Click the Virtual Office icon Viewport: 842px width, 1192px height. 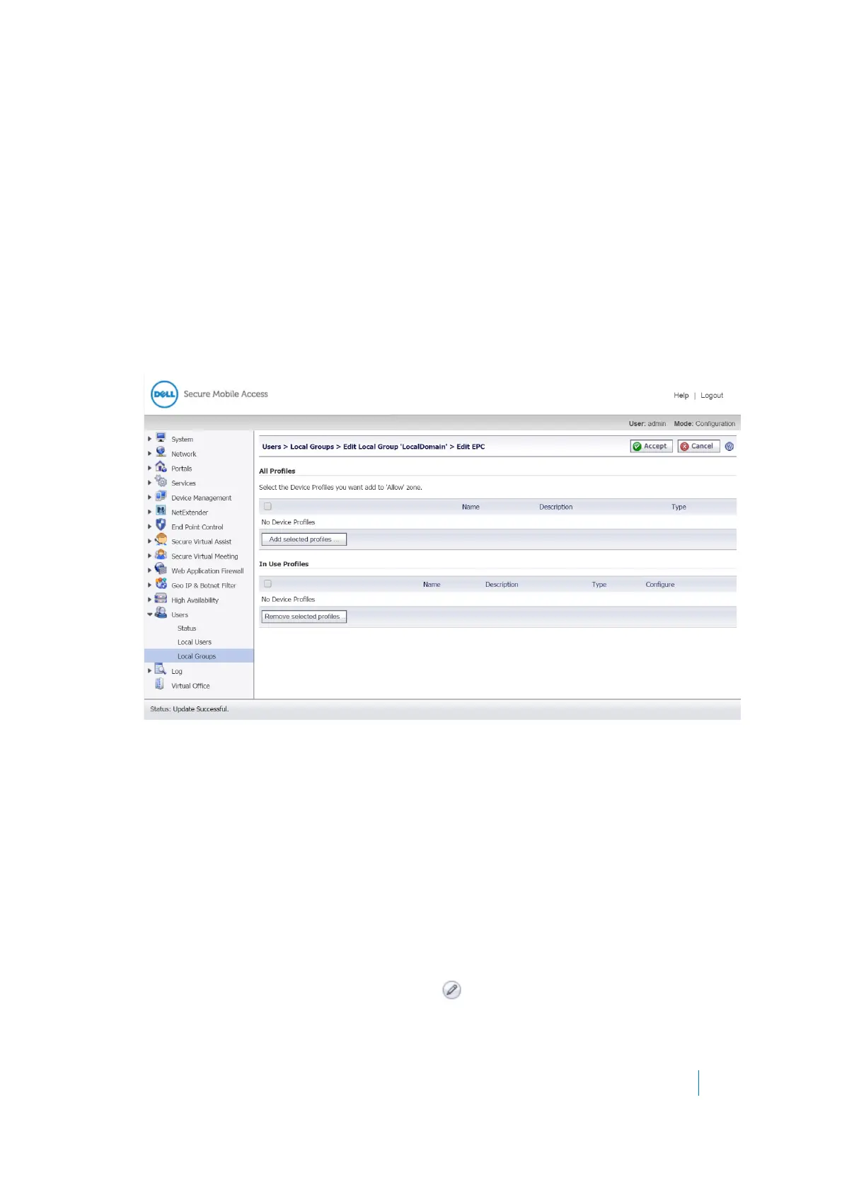tap(160, 684)
